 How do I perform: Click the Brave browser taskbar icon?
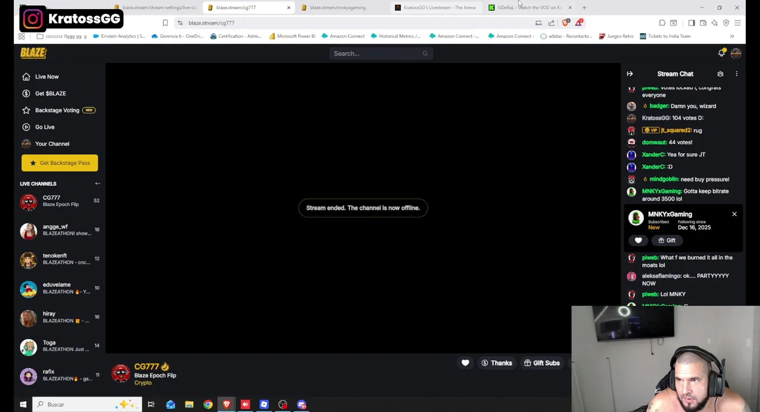tap(226, 405)
